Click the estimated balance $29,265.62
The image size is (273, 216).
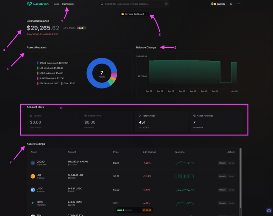[x=43, y=28]
